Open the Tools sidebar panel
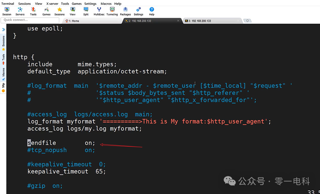This screenshot has width=320, height=194. click(x=3, y=57)
